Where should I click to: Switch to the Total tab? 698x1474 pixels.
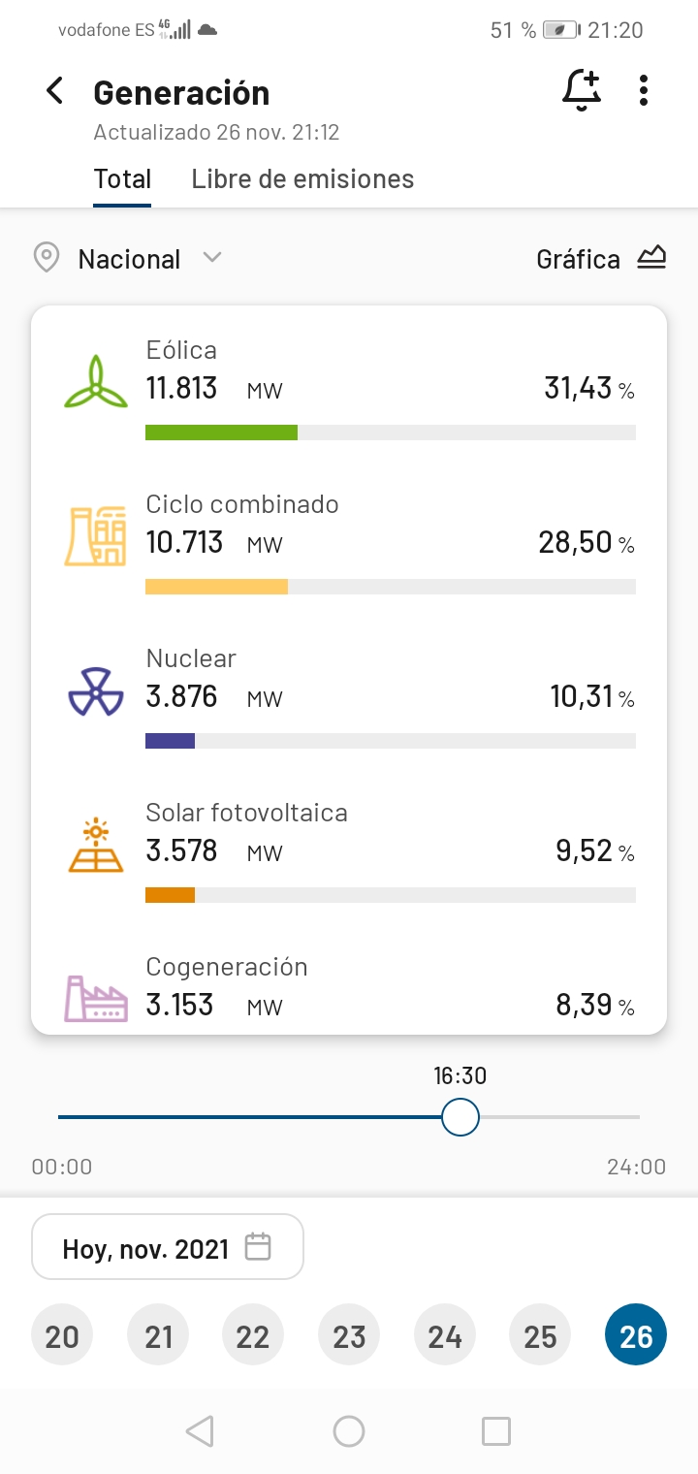(122, 179)
